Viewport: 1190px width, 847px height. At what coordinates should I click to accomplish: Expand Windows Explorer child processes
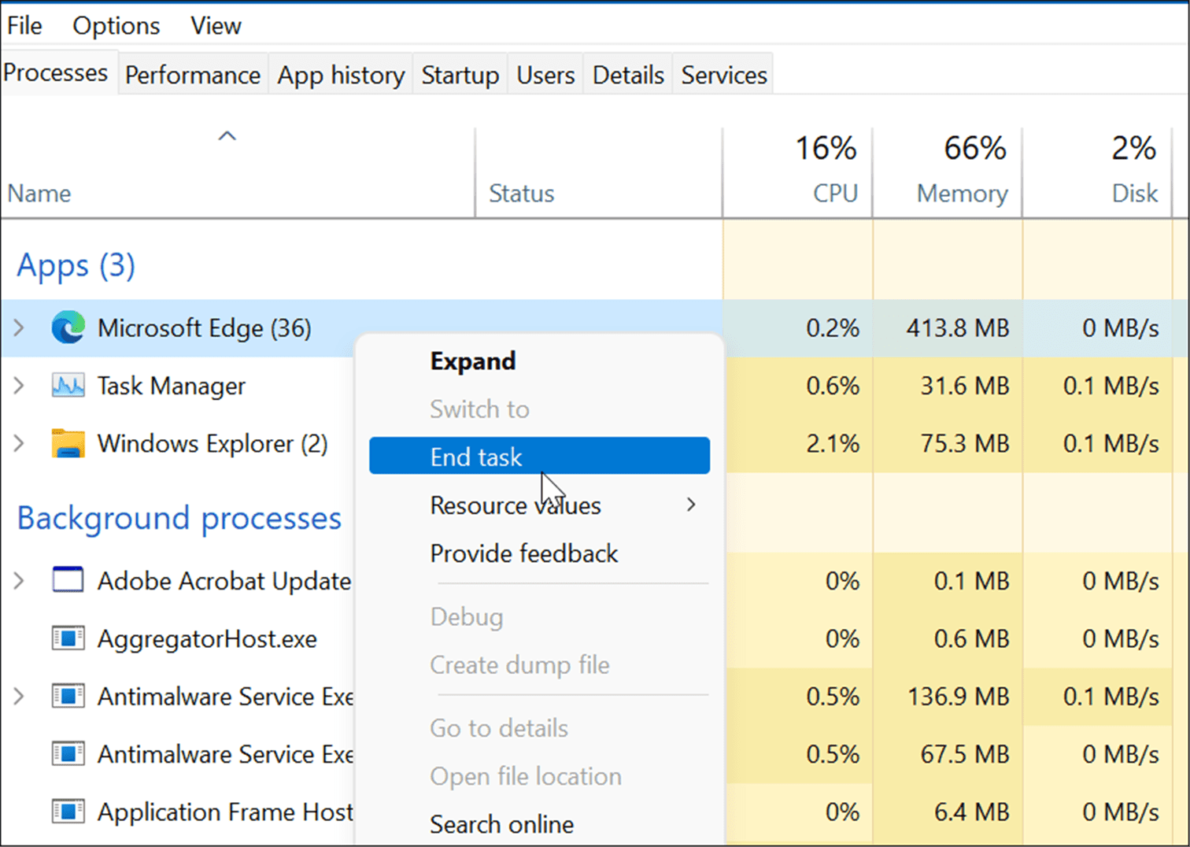click(x=19, y=443)
